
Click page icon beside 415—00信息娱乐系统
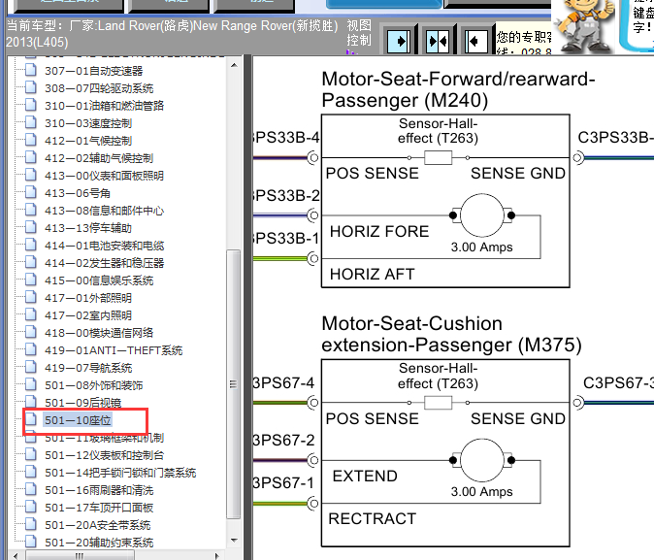pyautogui.click(x=30, y=280)
